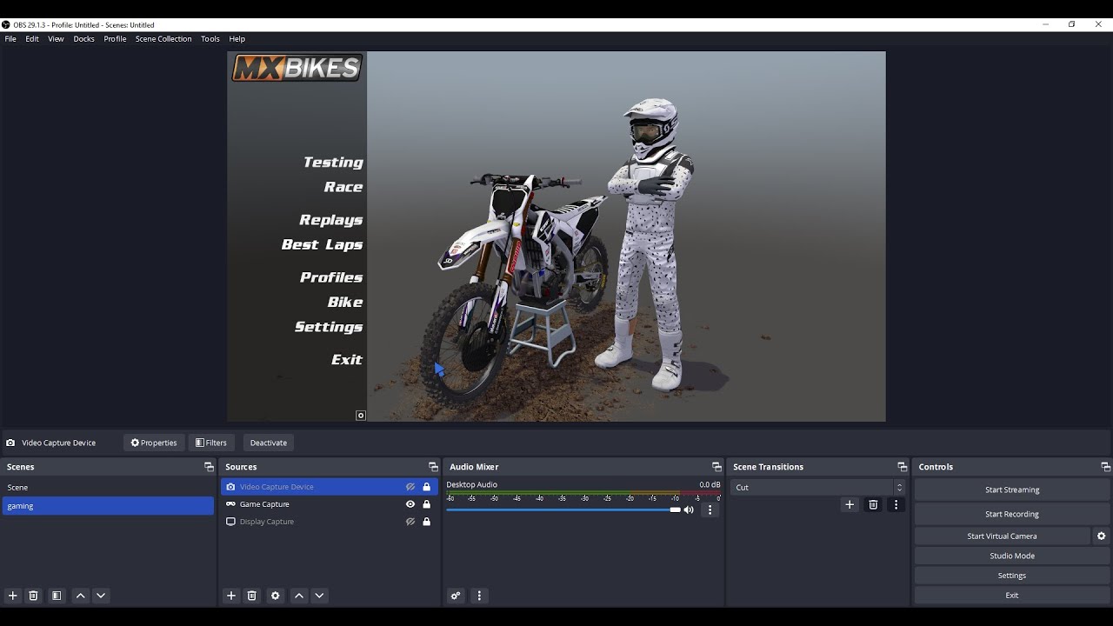Hide the Game Capture source
Screen dimensions: 1113x626
[x=410, y=504]
